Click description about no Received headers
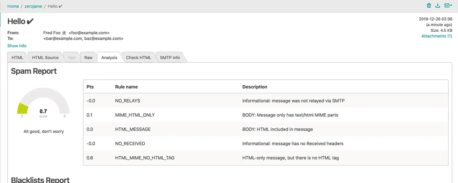This screenshot has width=458, height=183. [x=293, y=144]
